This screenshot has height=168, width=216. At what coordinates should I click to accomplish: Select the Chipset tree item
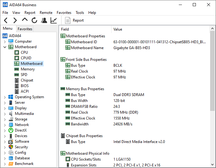[x=27, y=80]
